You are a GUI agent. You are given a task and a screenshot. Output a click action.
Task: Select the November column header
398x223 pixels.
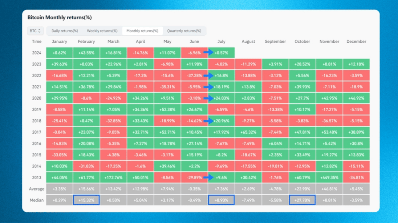(x=329, y=41)
